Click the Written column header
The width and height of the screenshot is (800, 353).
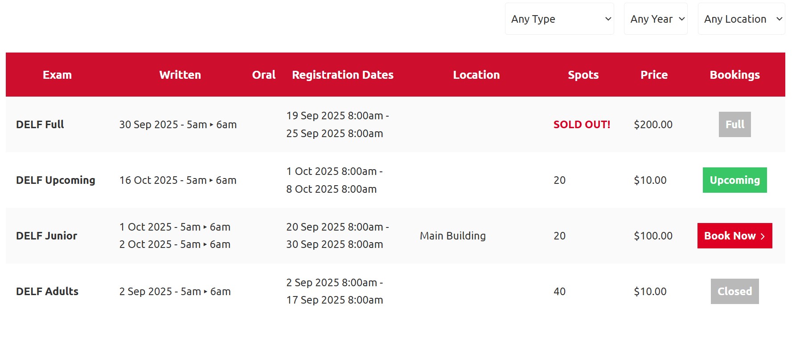pyautogui.click(x=180, y=75)
